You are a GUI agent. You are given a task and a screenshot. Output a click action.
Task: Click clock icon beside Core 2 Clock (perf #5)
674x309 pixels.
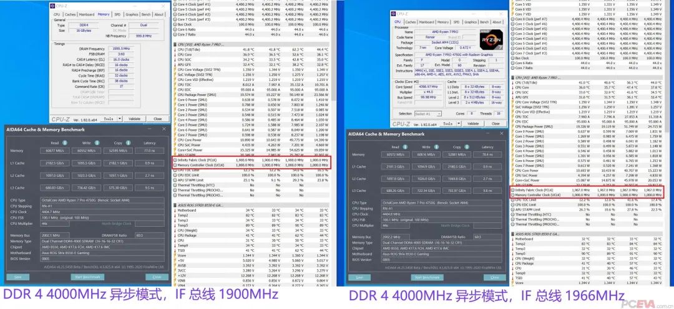point(512,29)
